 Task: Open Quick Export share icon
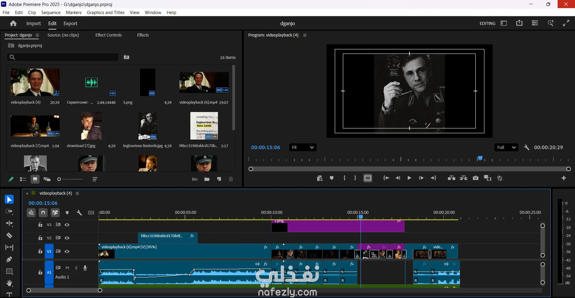point(519,23)
